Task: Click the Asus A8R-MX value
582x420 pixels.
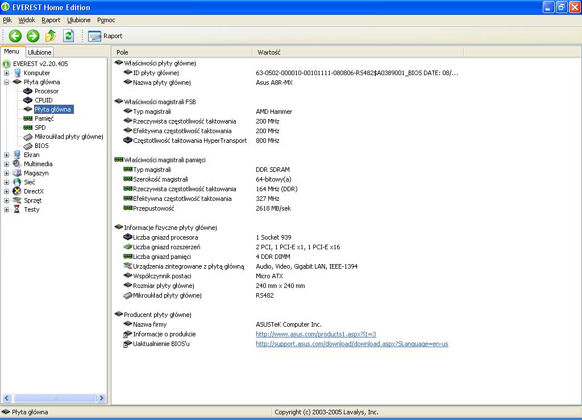Action: [274, 83]
